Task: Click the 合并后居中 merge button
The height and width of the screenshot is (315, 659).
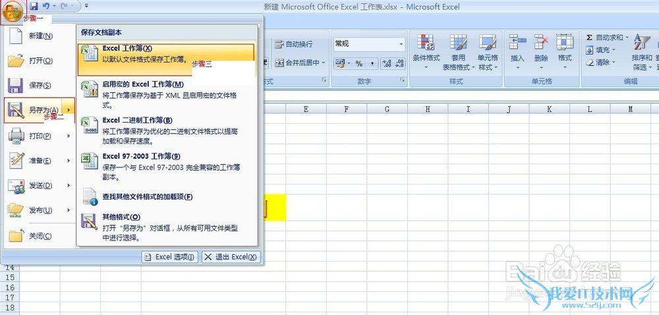Action: click(x=297, y=63)
